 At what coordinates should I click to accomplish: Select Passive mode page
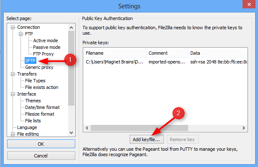click(x=46, y=47)
